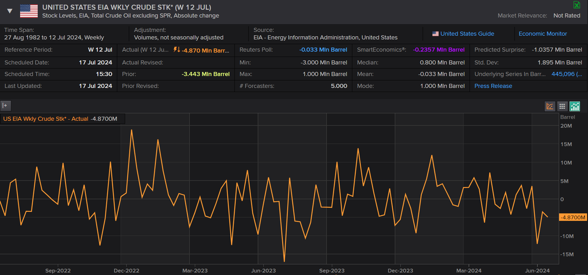Open the Press Release link
588x275 pixels.
coord(493,86)
